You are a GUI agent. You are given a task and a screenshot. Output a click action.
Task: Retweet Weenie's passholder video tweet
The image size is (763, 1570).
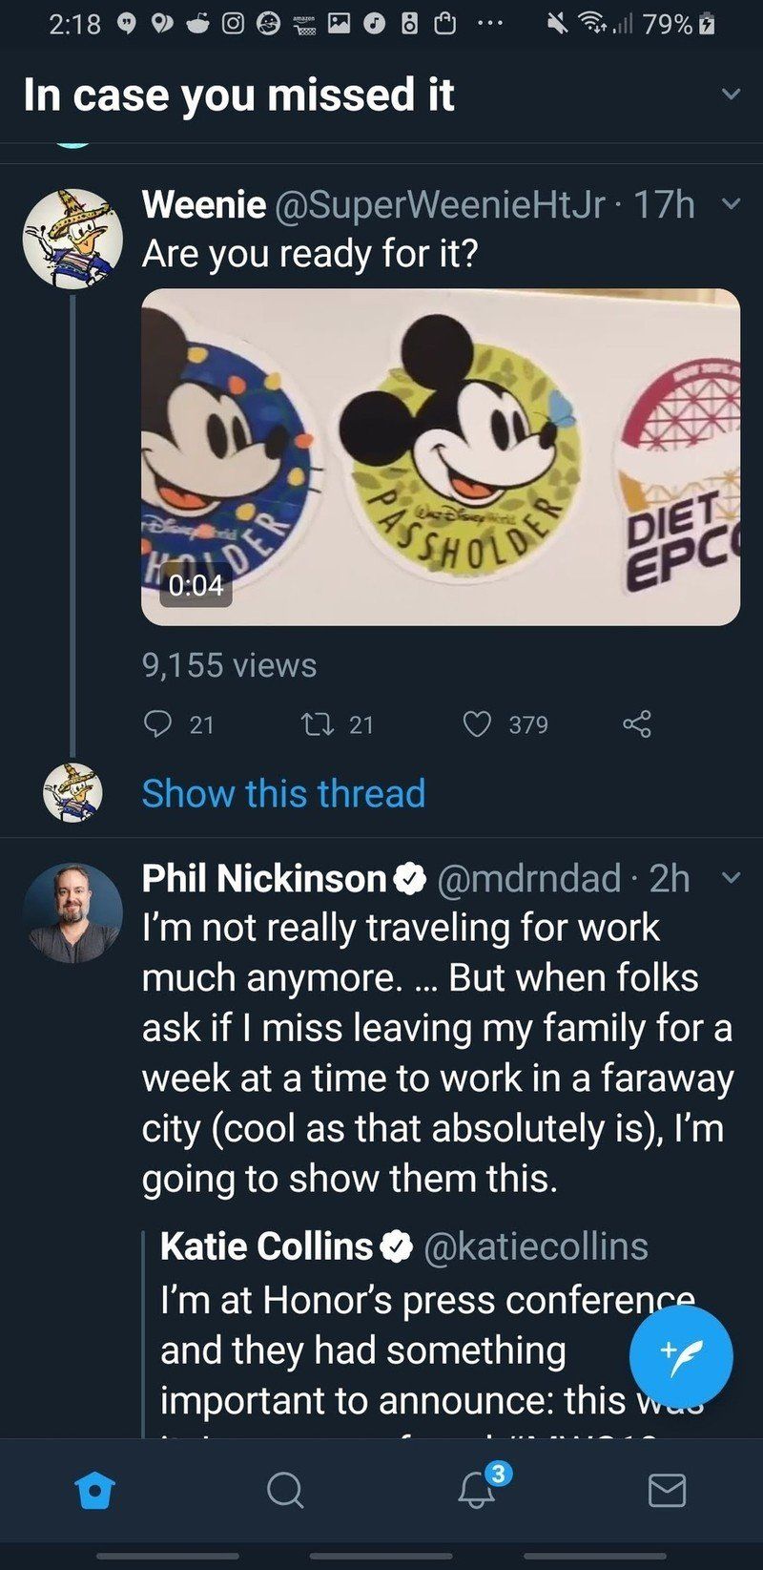(x=314, y=724)
